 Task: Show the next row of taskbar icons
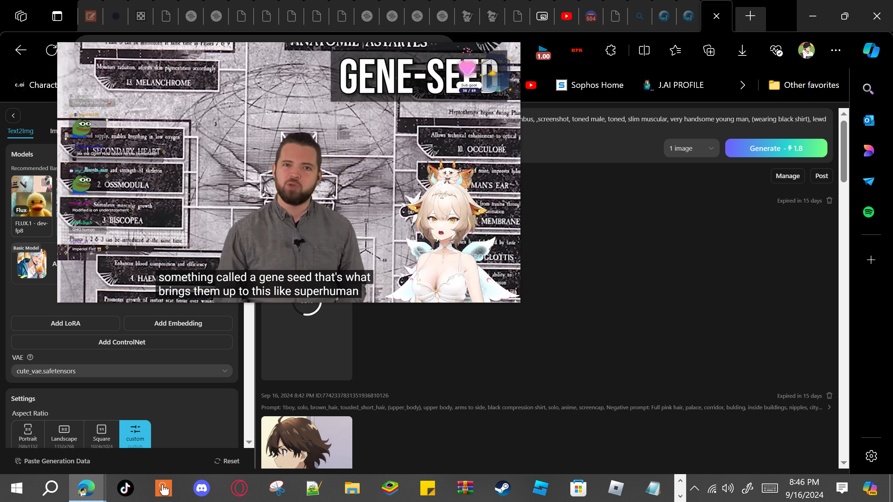[680, 496]
